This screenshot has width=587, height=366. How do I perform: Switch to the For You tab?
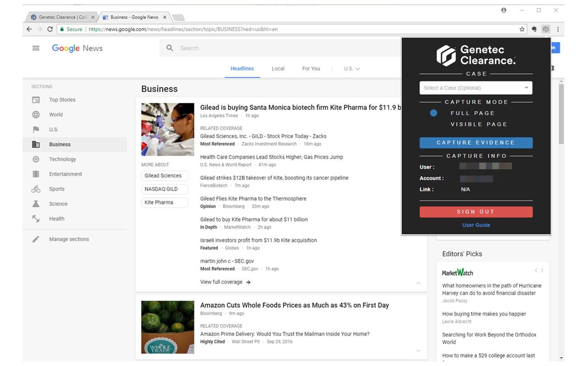click(311, 69)
